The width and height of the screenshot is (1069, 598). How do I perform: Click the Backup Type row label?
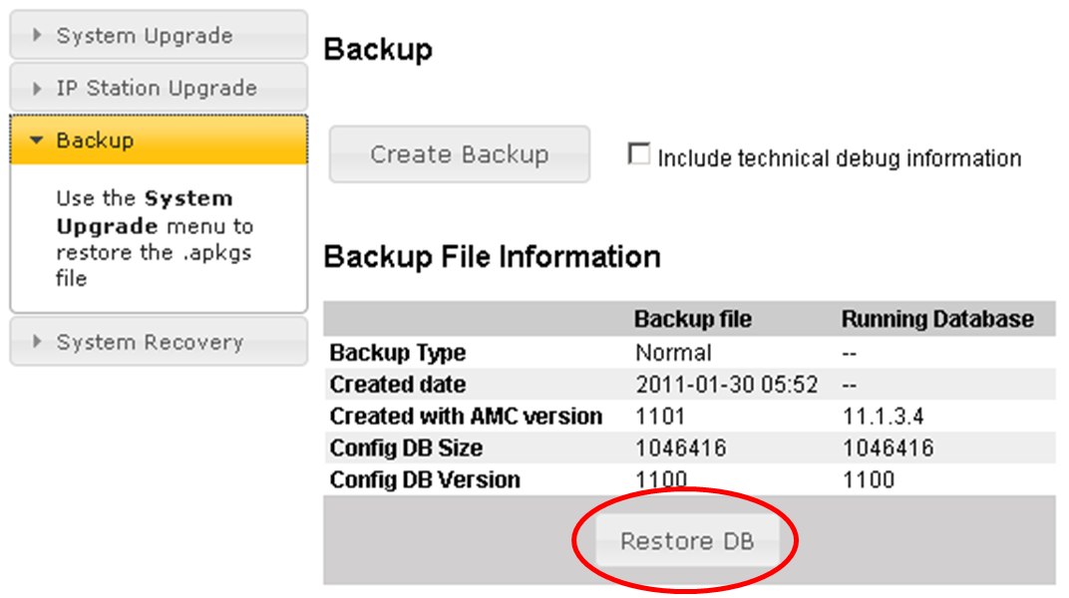click(x=398, y=353)
